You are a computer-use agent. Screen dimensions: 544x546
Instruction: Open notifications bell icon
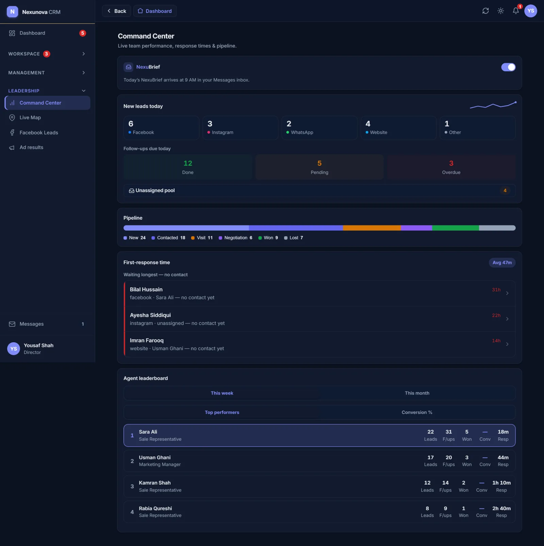tap(516, 11)
